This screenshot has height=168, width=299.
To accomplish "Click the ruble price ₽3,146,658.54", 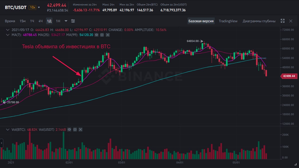I will click(x=57, y=10).
